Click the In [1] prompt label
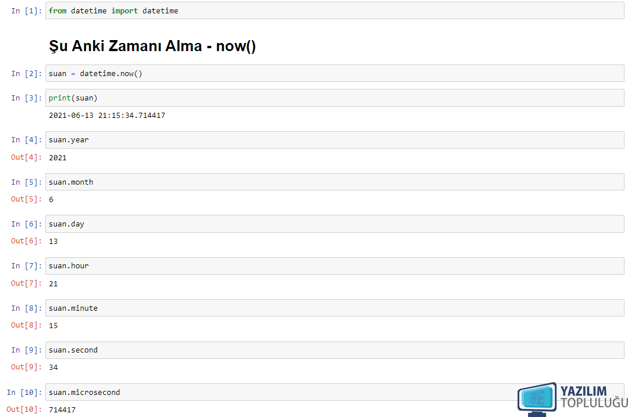628x417 pixels. point(26,11)
